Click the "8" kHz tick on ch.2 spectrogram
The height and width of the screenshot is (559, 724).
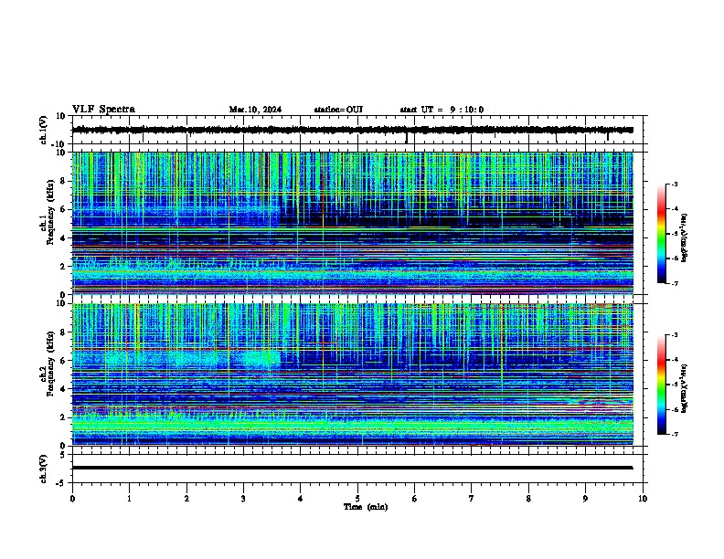(x=64, y=332)
